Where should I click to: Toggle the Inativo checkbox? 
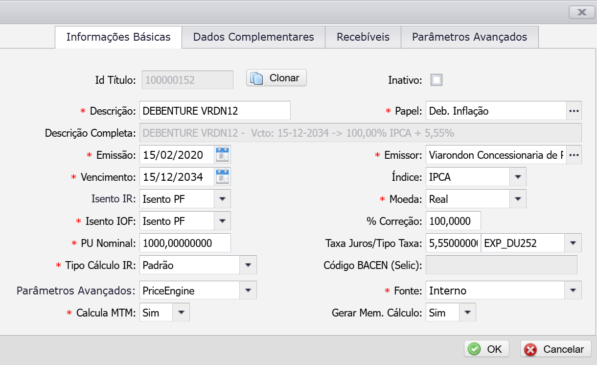pyautogui.click(x=436, y=80)
